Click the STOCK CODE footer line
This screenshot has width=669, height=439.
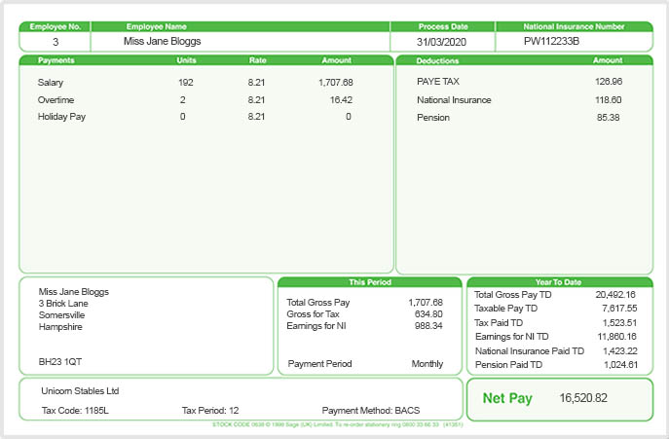tap(338, 424)
